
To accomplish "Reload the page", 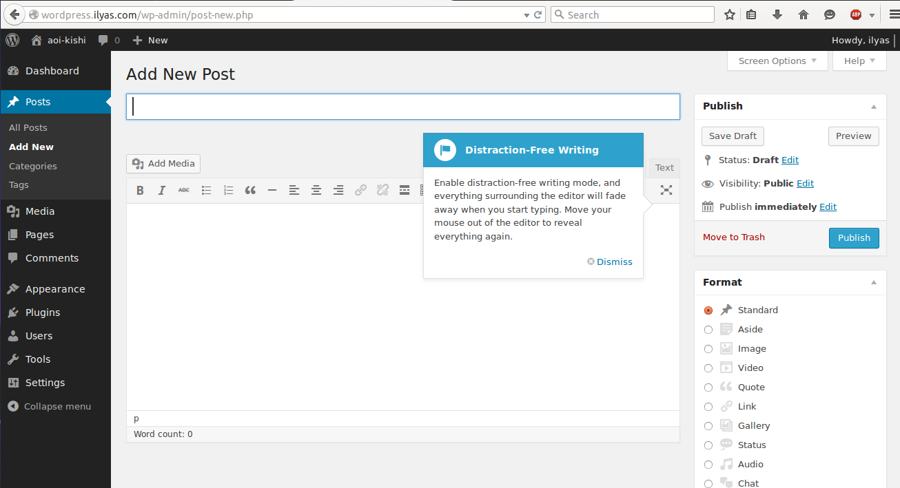I will [x=538, y=14].
